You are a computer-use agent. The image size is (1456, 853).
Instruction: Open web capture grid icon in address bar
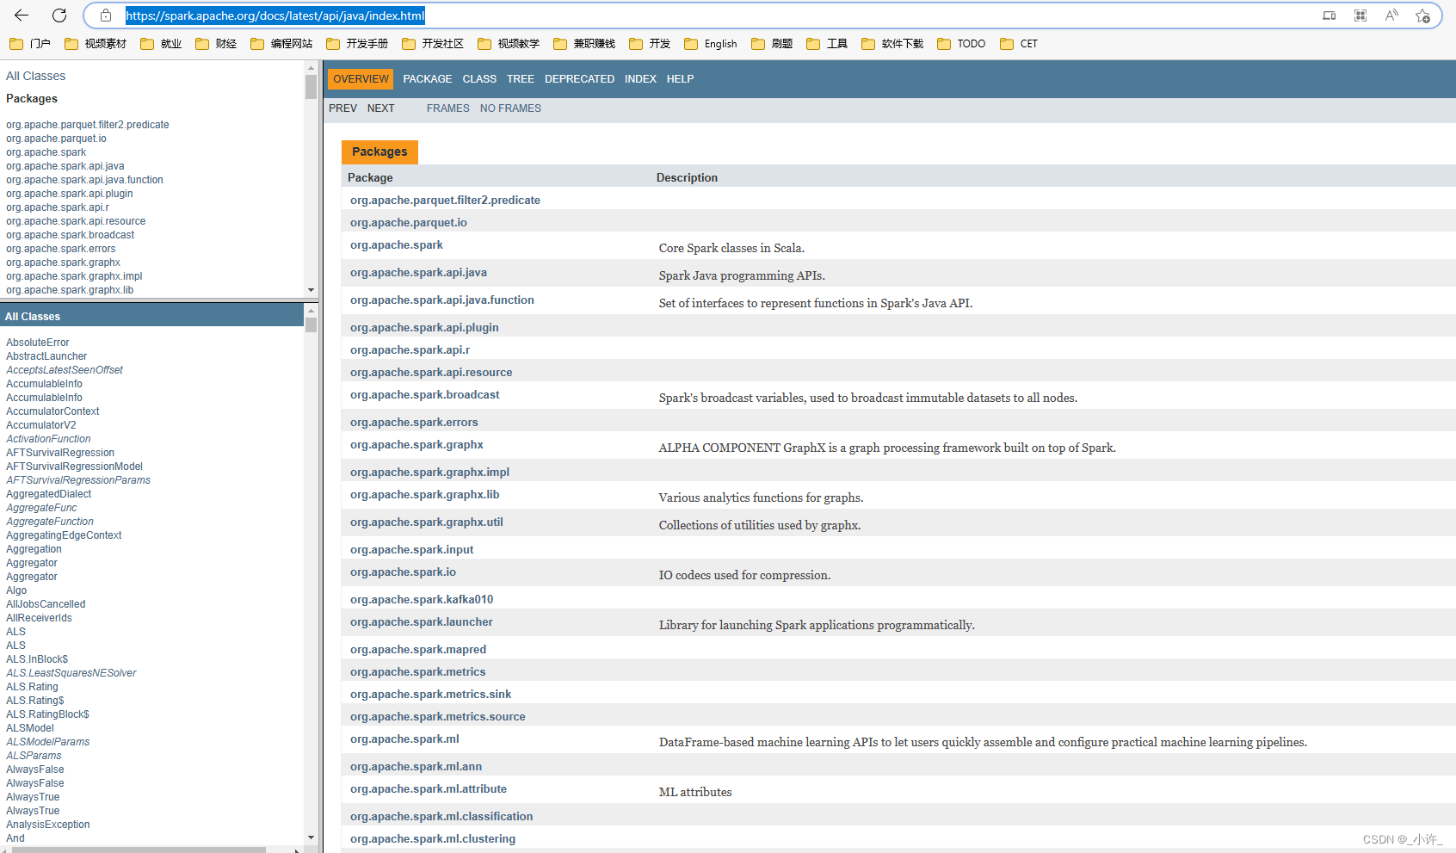pyautogui.click(x=1360, y=15)
